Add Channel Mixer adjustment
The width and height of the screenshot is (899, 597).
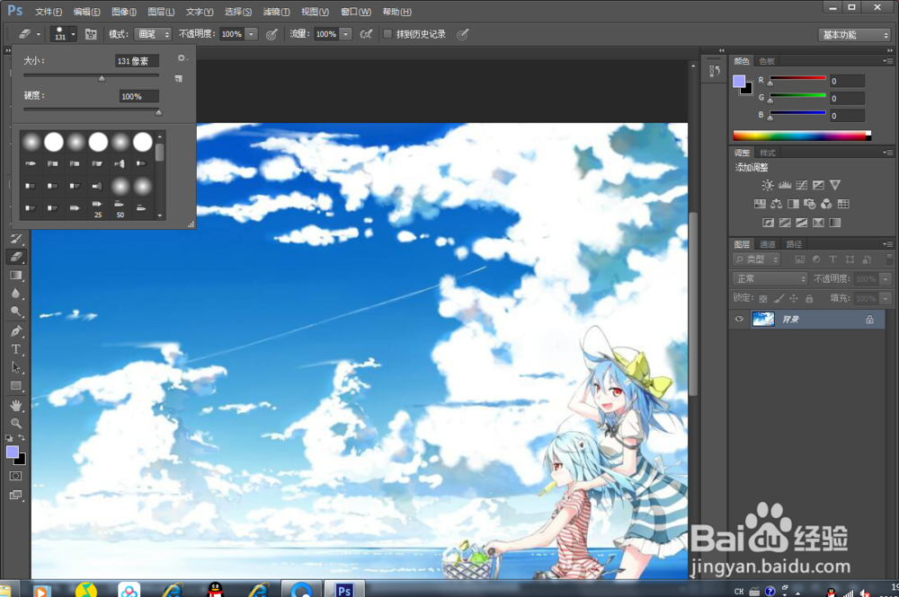826,204
